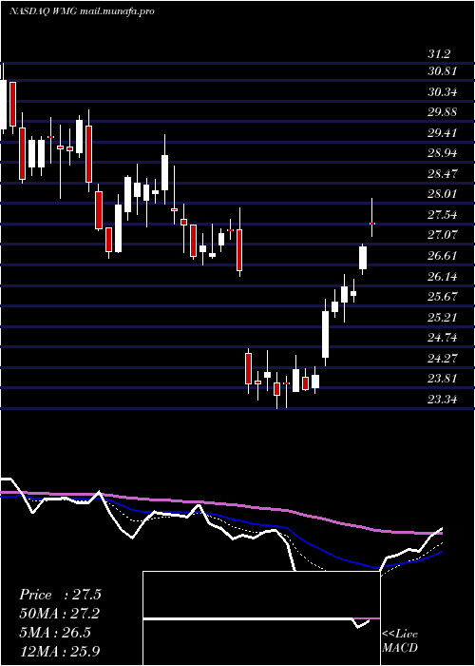Screen dimensions: 475x666
Task: Click the first red candle after the gap down
Action: tap(248, 369)
